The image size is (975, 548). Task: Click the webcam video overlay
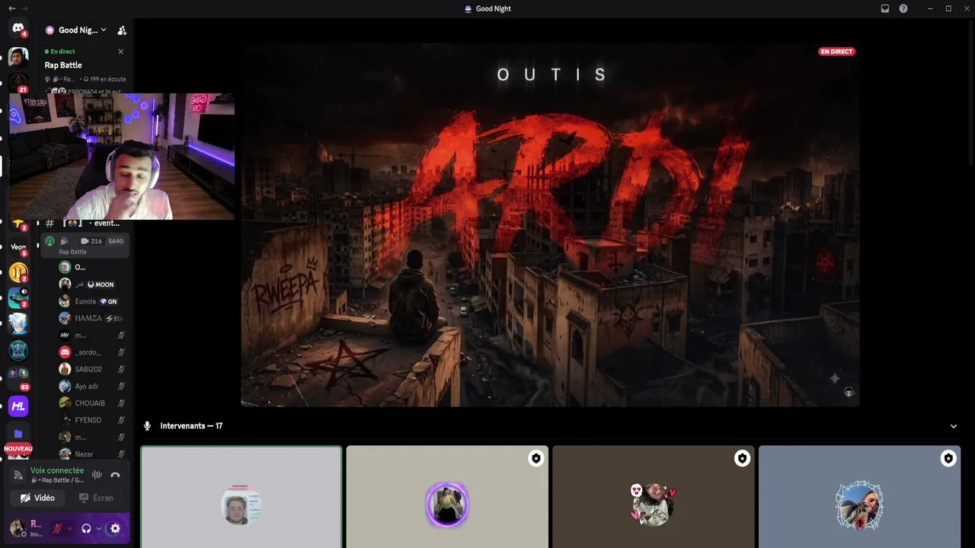point(122,157)
